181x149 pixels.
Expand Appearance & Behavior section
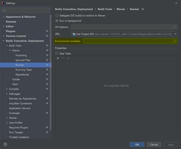click(x=3, y=17)
